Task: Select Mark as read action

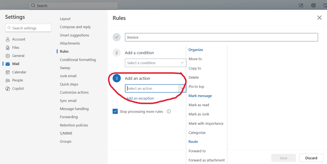Action: point(199,105)
